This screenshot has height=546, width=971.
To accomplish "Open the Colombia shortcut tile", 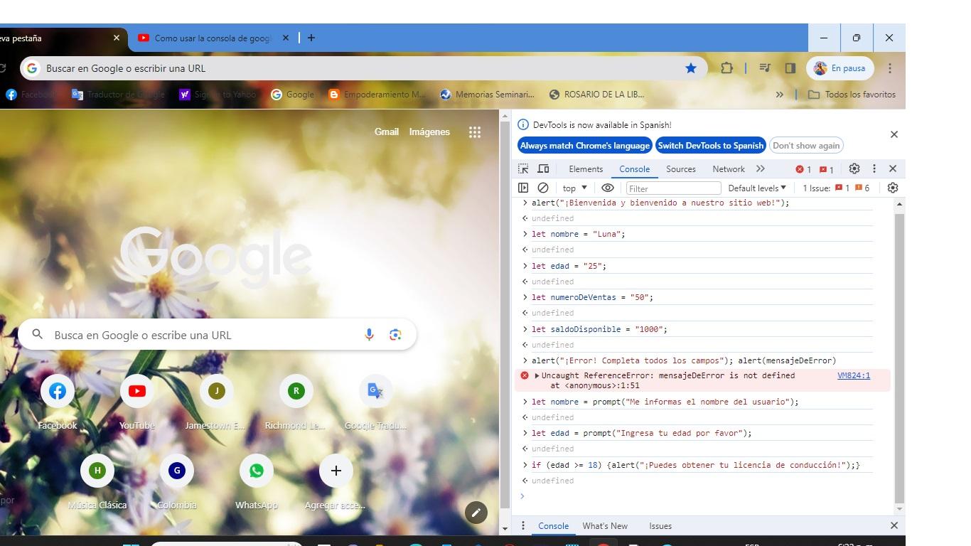I will coord(177,482).
